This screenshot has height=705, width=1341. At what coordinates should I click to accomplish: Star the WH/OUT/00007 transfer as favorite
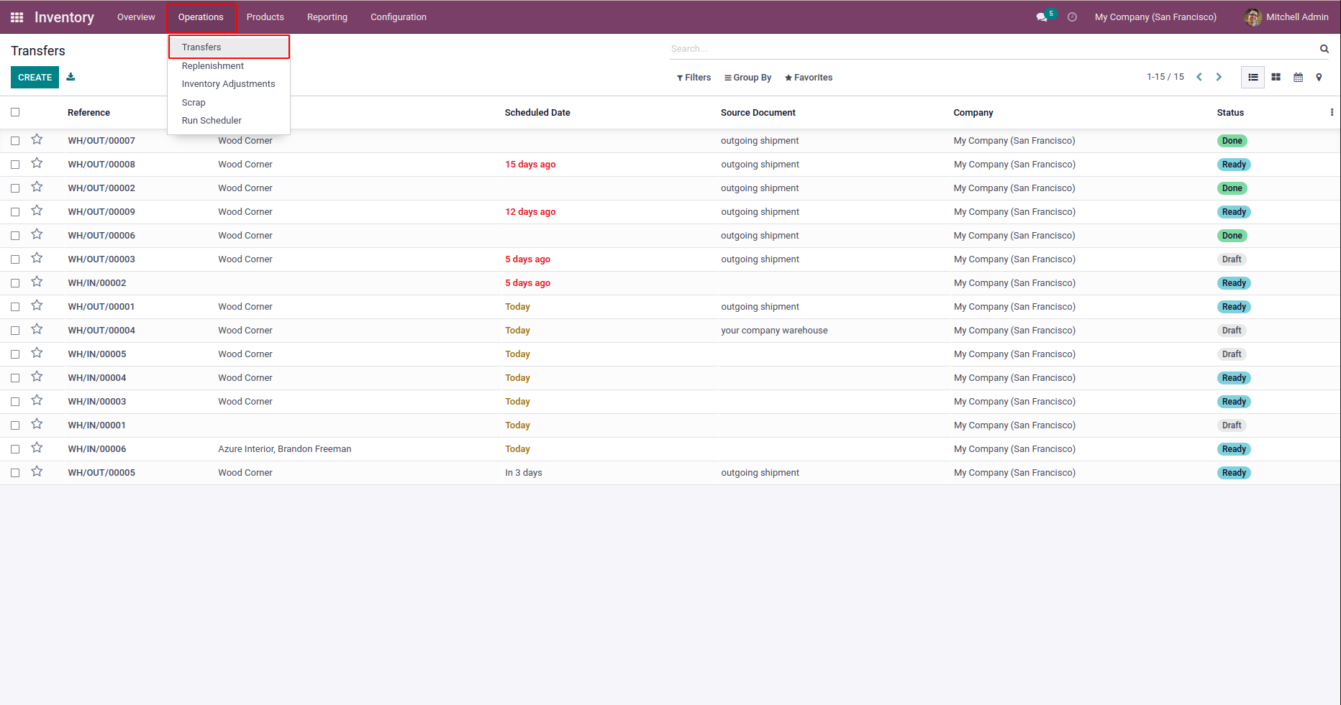tap(37, 140)
